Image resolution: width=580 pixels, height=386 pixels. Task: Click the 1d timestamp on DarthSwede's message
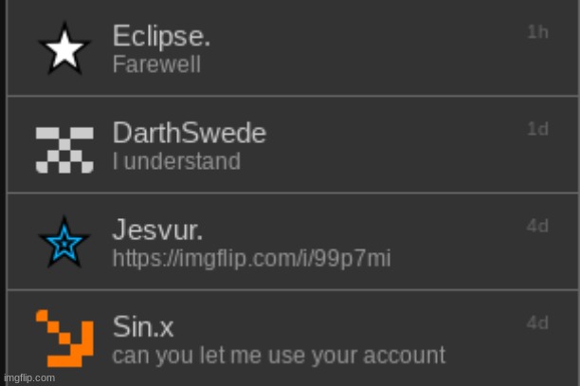pos(537,130)
